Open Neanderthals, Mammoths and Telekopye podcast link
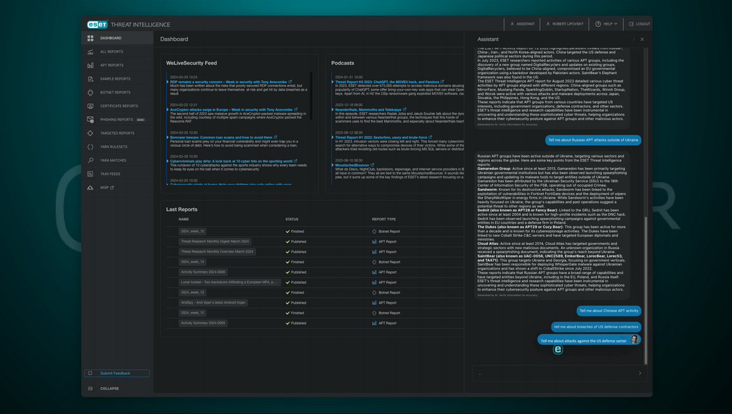 368,110
